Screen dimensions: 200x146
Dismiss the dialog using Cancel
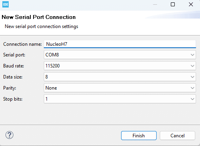click(178, 135)
